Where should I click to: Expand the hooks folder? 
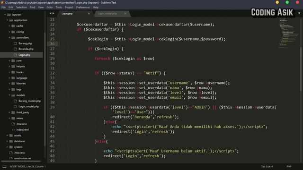coord(9,72)
